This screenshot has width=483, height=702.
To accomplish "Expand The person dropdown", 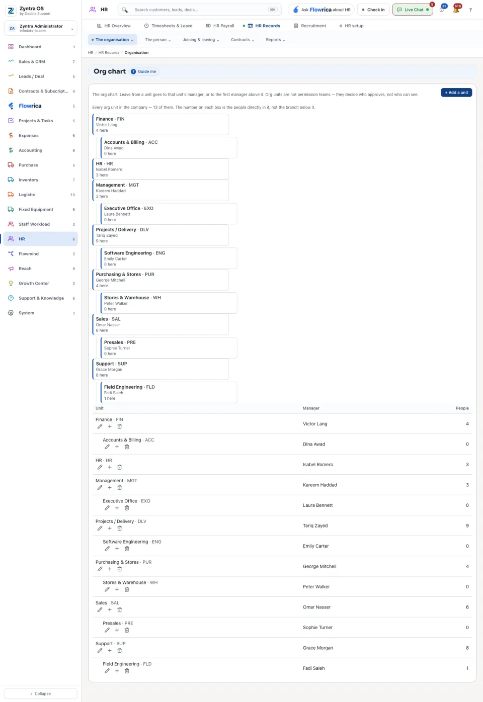I will 157,40.
